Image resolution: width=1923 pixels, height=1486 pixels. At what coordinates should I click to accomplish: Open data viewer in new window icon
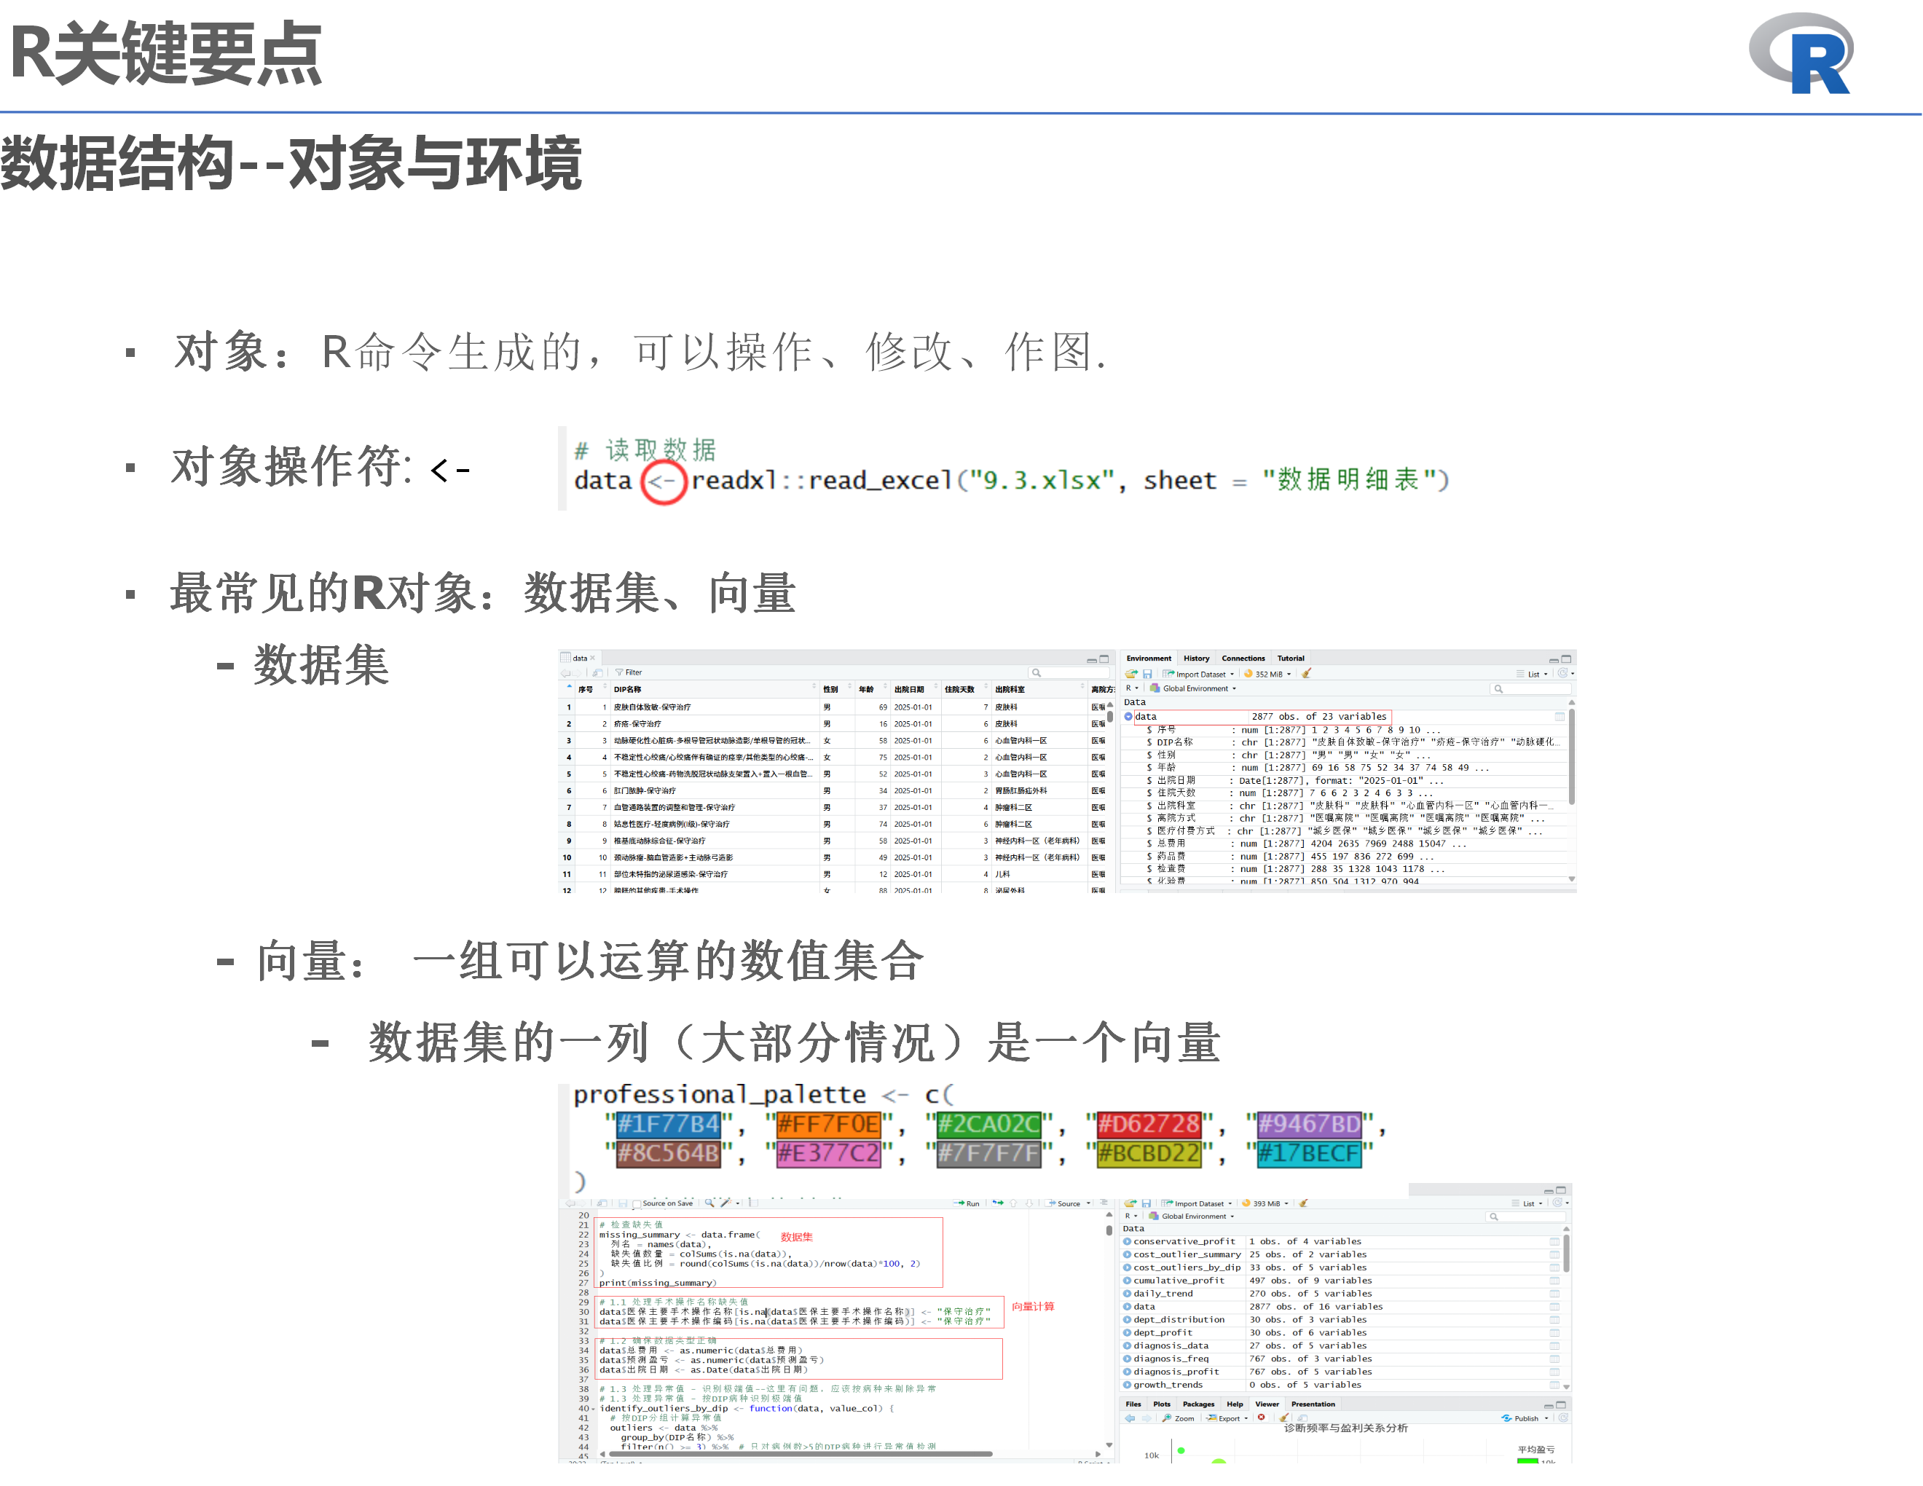tap(598, 672)
